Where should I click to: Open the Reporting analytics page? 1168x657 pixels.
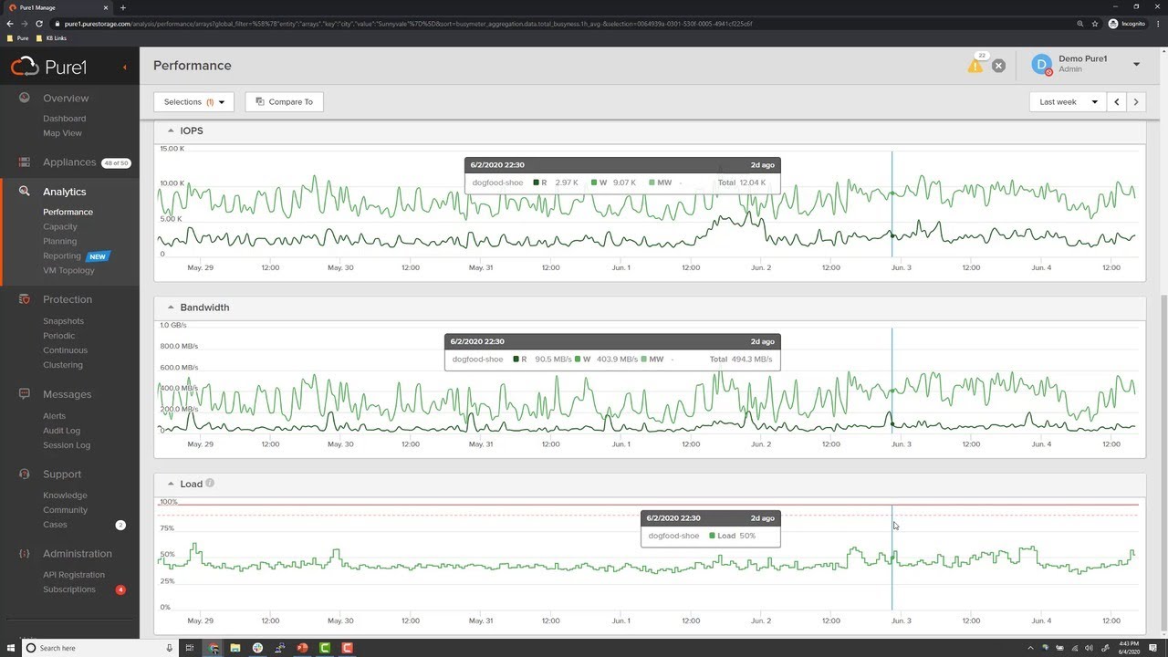62,255
